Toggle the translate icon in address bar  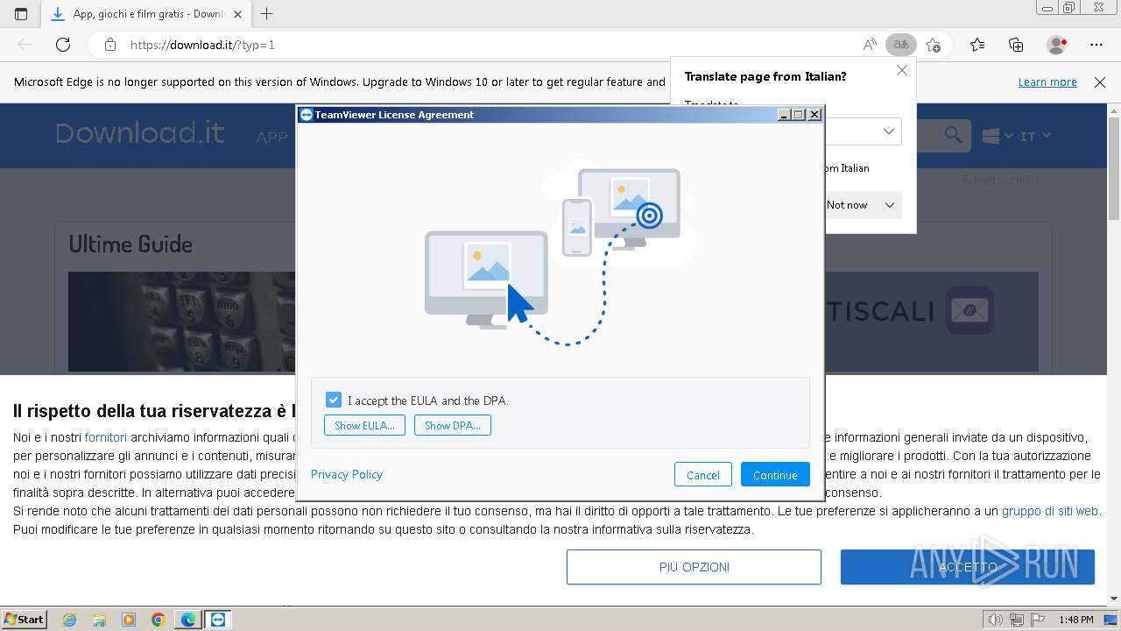pos(900,45)
